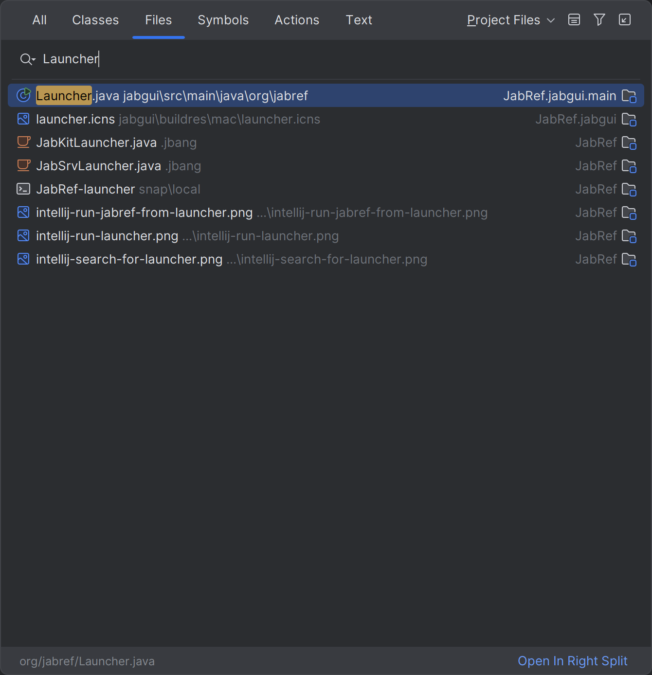Open the Project Files scope dropdown
The width and height of the screenshot is (652, 675).
click(510, 20)
